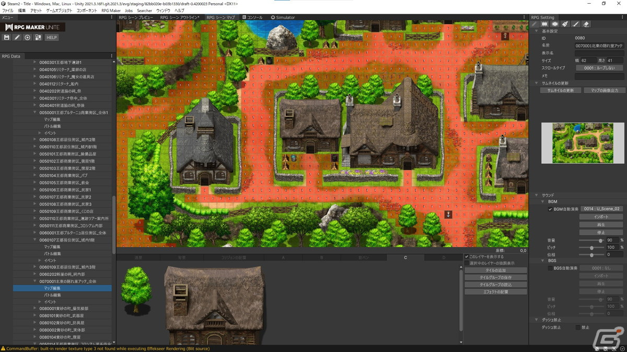Expand tree item 0060301王都地下遺跡1
Viewport: 627px width, 352px height.
pos(35,62)
